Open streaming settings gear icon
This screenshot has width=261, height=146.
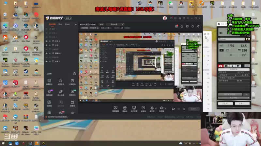(184, 109)
